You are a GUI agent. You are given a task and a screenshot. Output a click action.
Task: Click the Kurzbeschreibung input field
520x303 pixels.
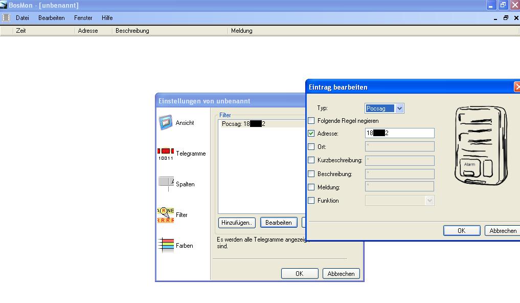tap(400, 160)
